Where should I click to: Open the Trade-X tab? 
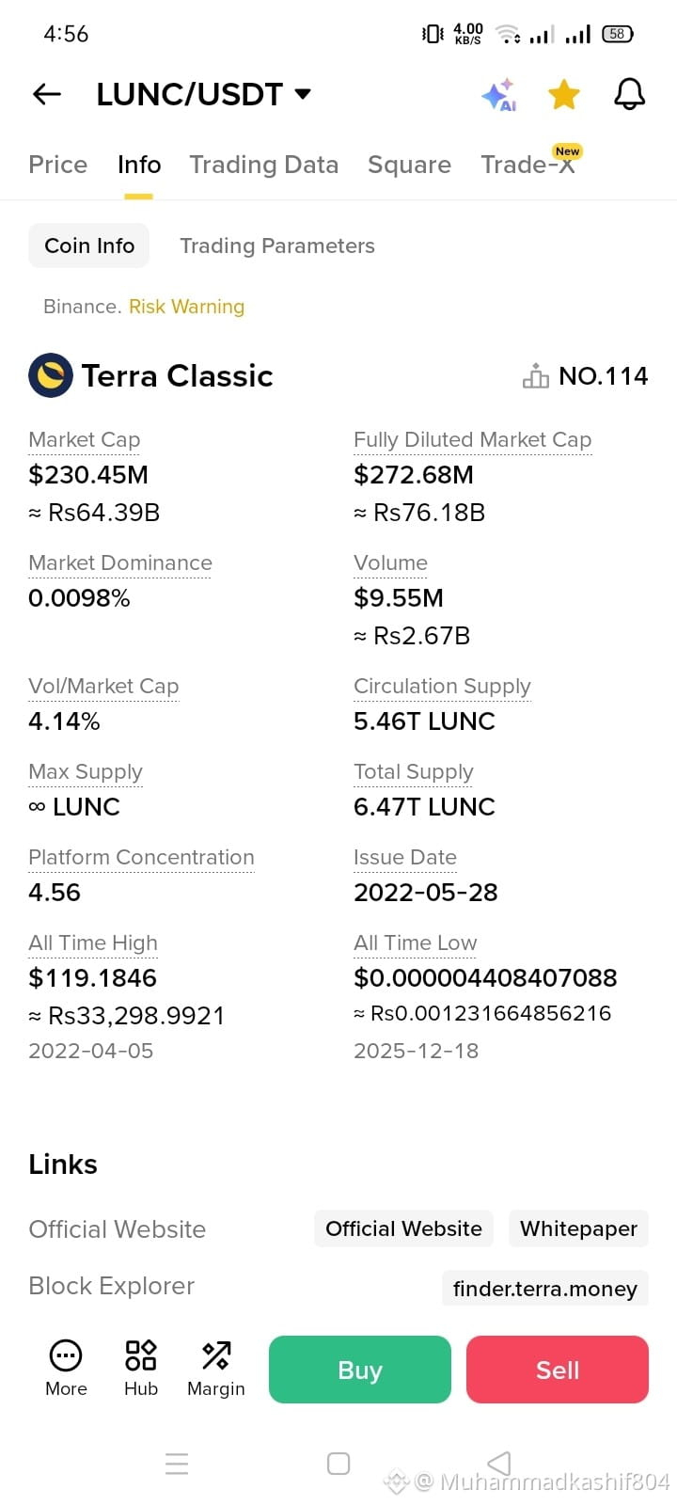pos(527,165)
